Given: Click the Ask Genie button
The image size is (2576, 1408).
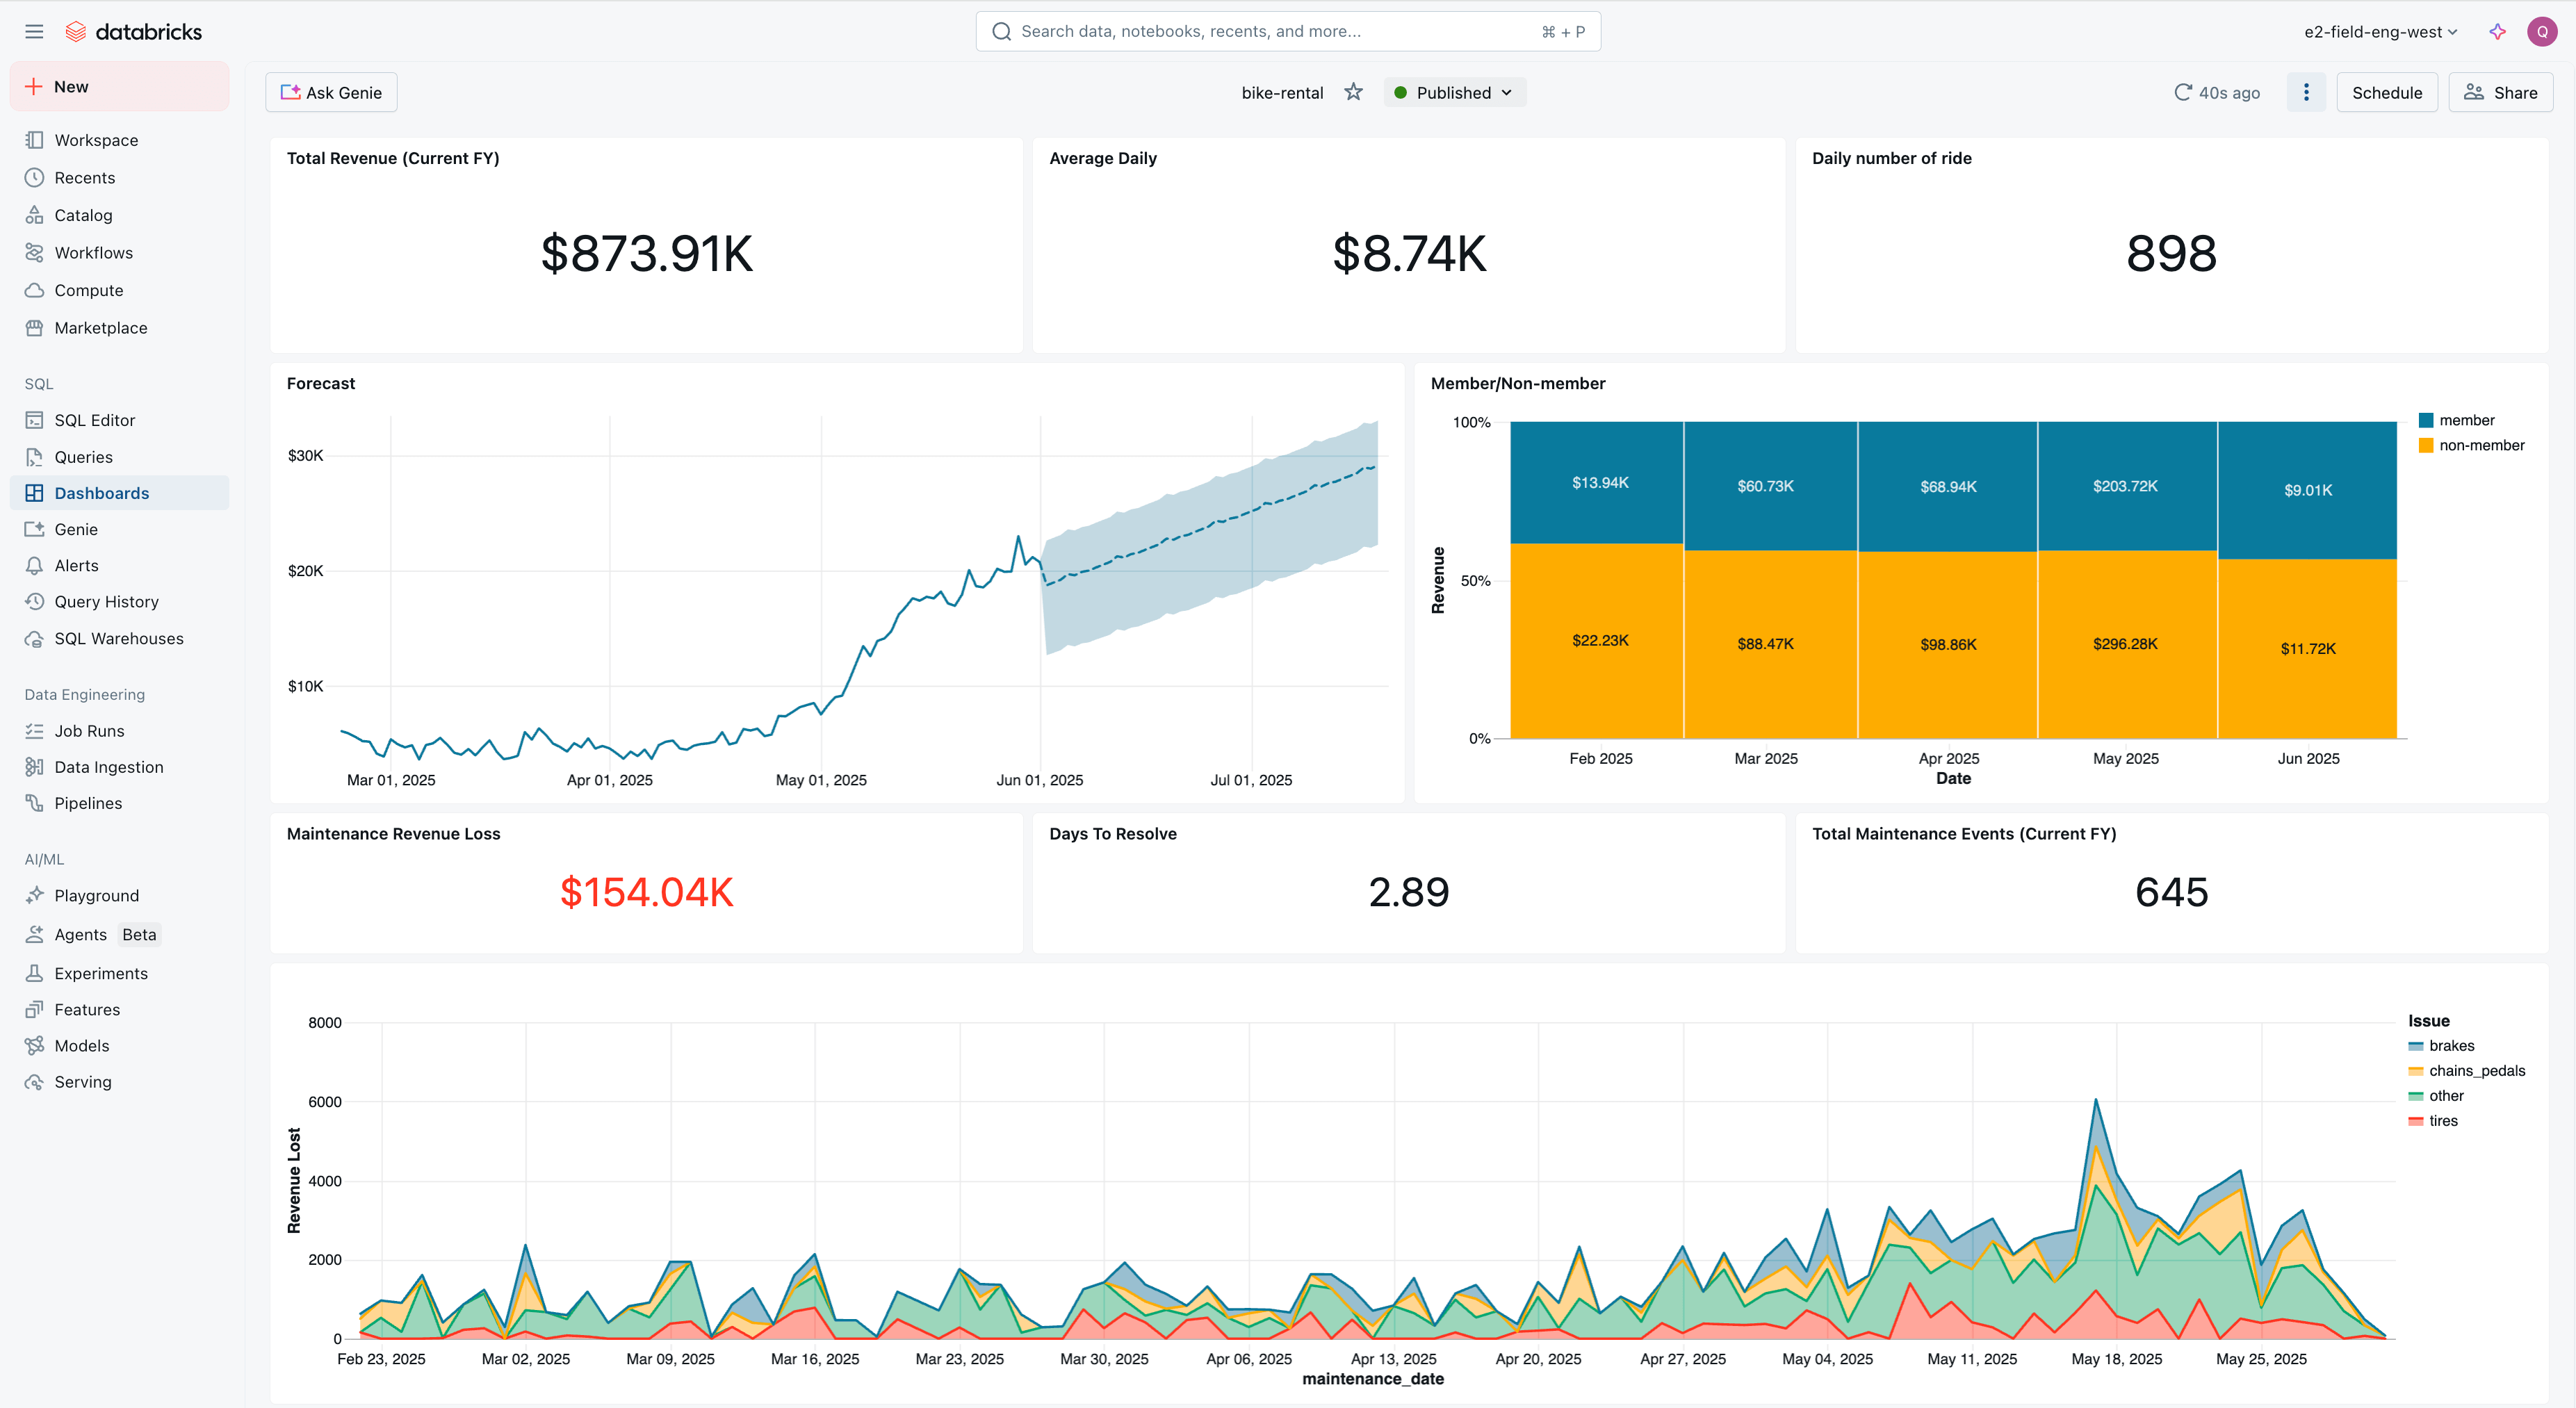Looking at the screenshot, I should pyautogui.click(x=331, y=92).
